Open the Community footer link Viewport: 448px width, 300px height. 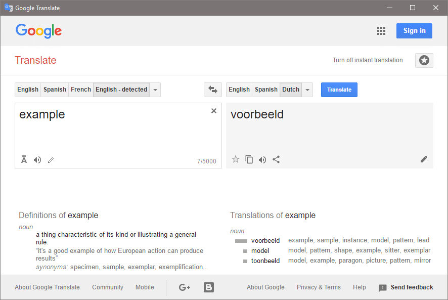[108, 287]
